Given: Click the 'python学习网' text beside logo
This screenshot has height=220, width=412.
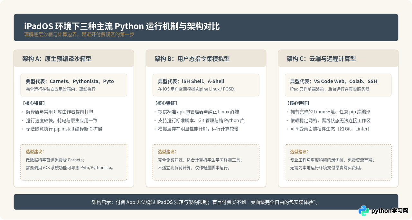Looking at the screenshot, I should click(x=390, y=211).
